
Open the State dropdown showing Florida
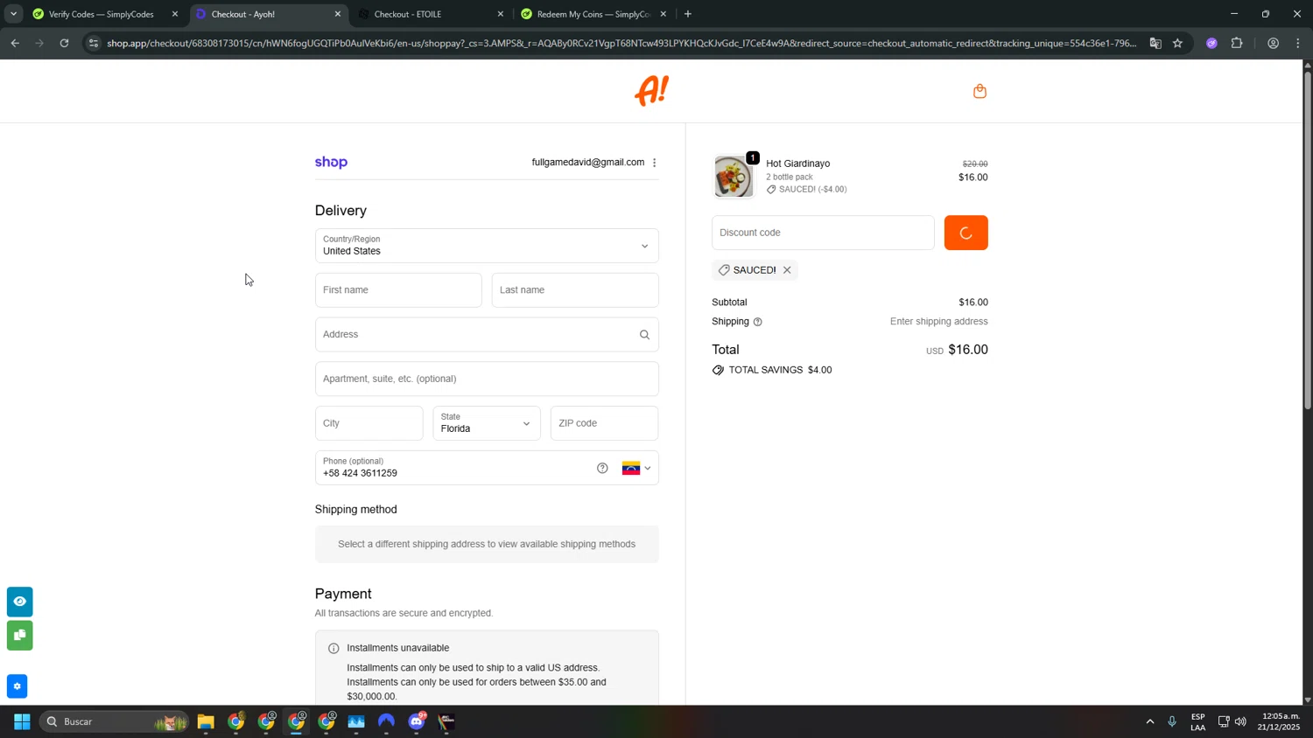(487, 423)
